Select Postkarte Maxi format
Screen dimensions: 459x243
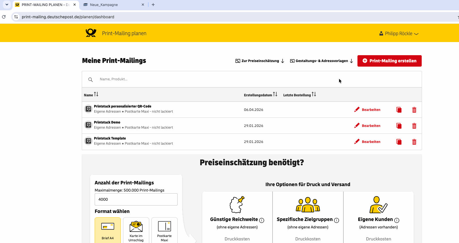point(164,230)
